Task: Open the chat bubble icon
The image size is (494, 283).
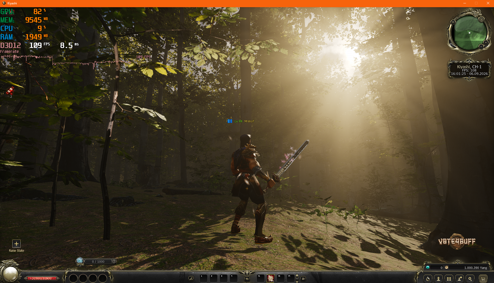Action: [x=247, y=279]
